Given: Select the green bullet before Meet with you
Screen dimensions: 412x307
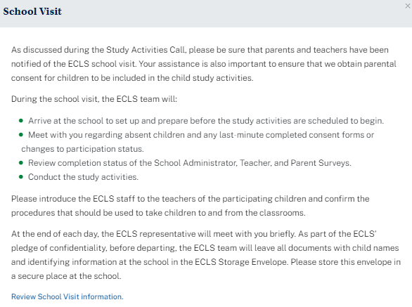Looking at the screenshot, I should point(21,135).
